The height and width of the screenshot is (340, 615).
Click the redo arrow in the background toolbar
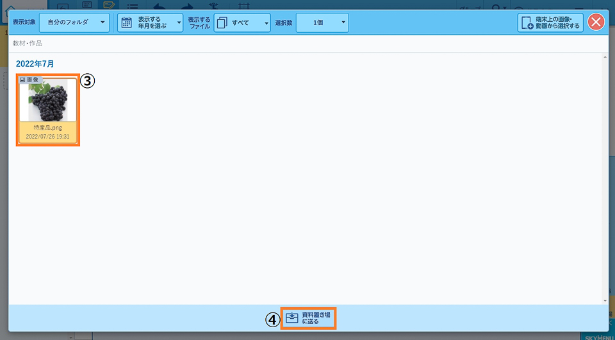point(187,5)
